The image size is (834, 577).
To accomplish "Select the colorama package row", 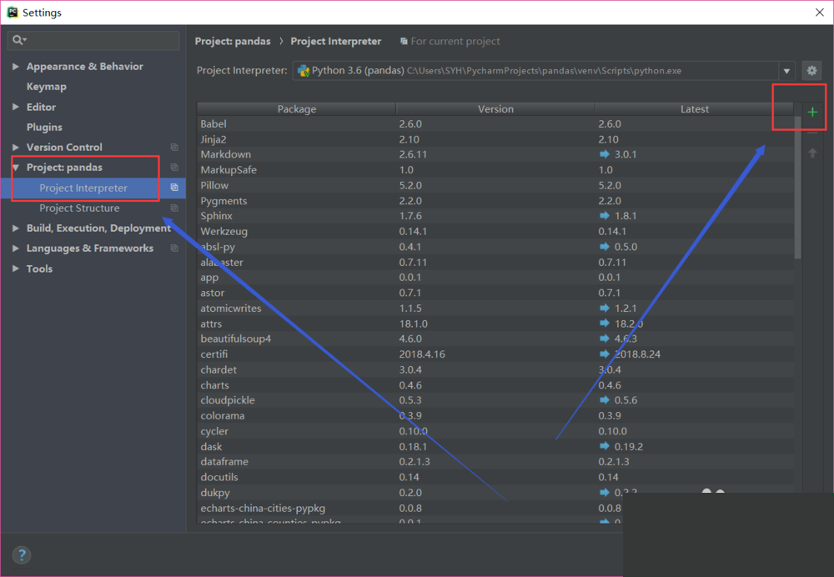I will pos(495,415).
